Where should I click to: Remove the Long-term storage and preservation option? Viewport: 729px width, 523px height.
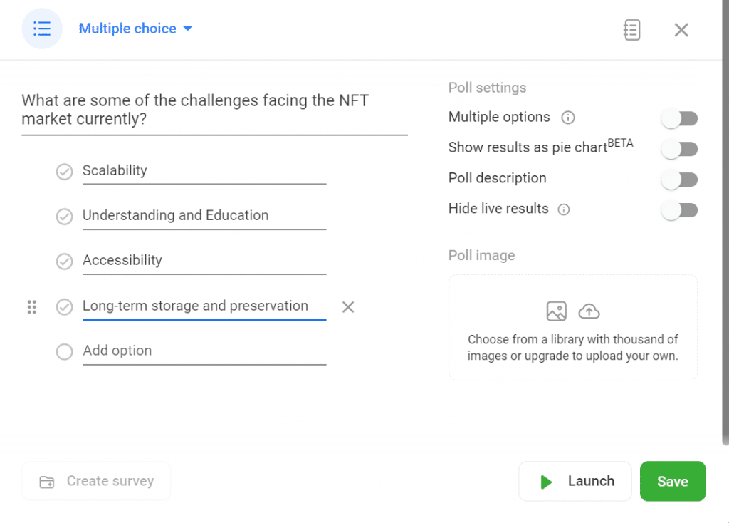click(348, 307)
